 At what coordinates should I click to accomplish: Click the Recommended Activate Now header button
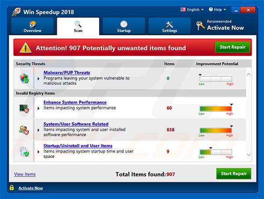point(220,25)
